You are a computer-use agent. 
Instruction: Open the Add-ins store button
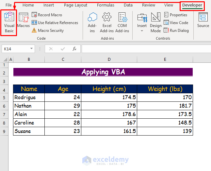pos(92,22)
